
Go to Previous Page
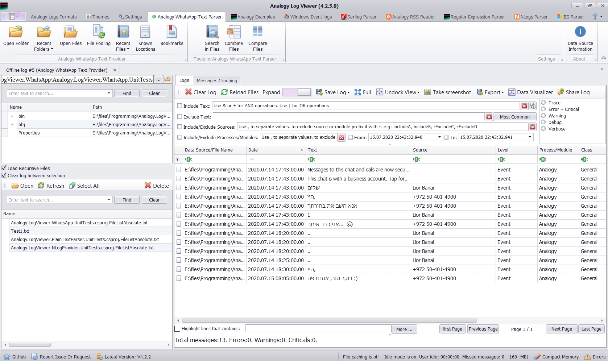click(x=483, y=329)
